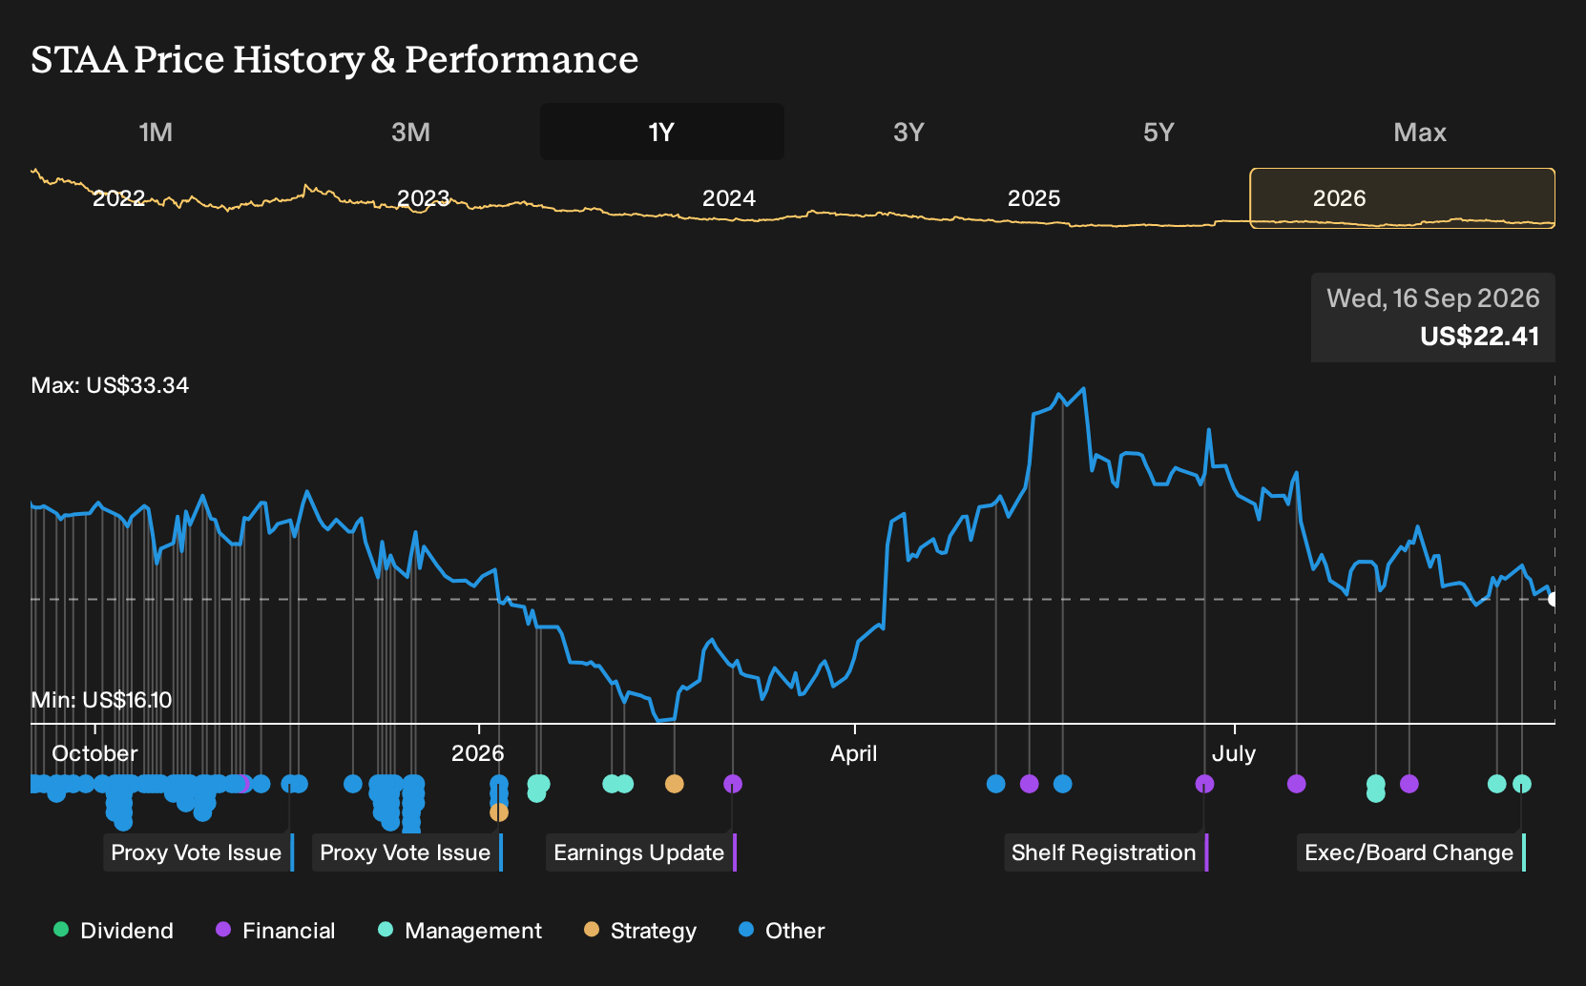Open the first Proxy Vote Issue label

pos(198,852)
